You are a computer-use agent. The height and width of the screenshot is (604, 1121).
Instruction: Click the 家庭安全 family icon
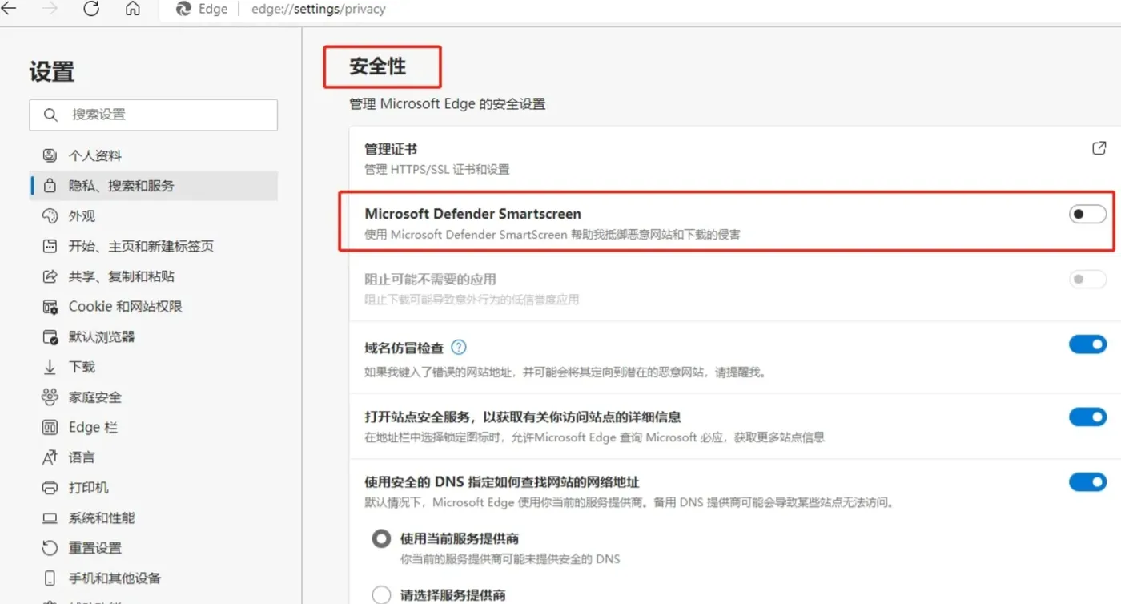click(50, 397)
